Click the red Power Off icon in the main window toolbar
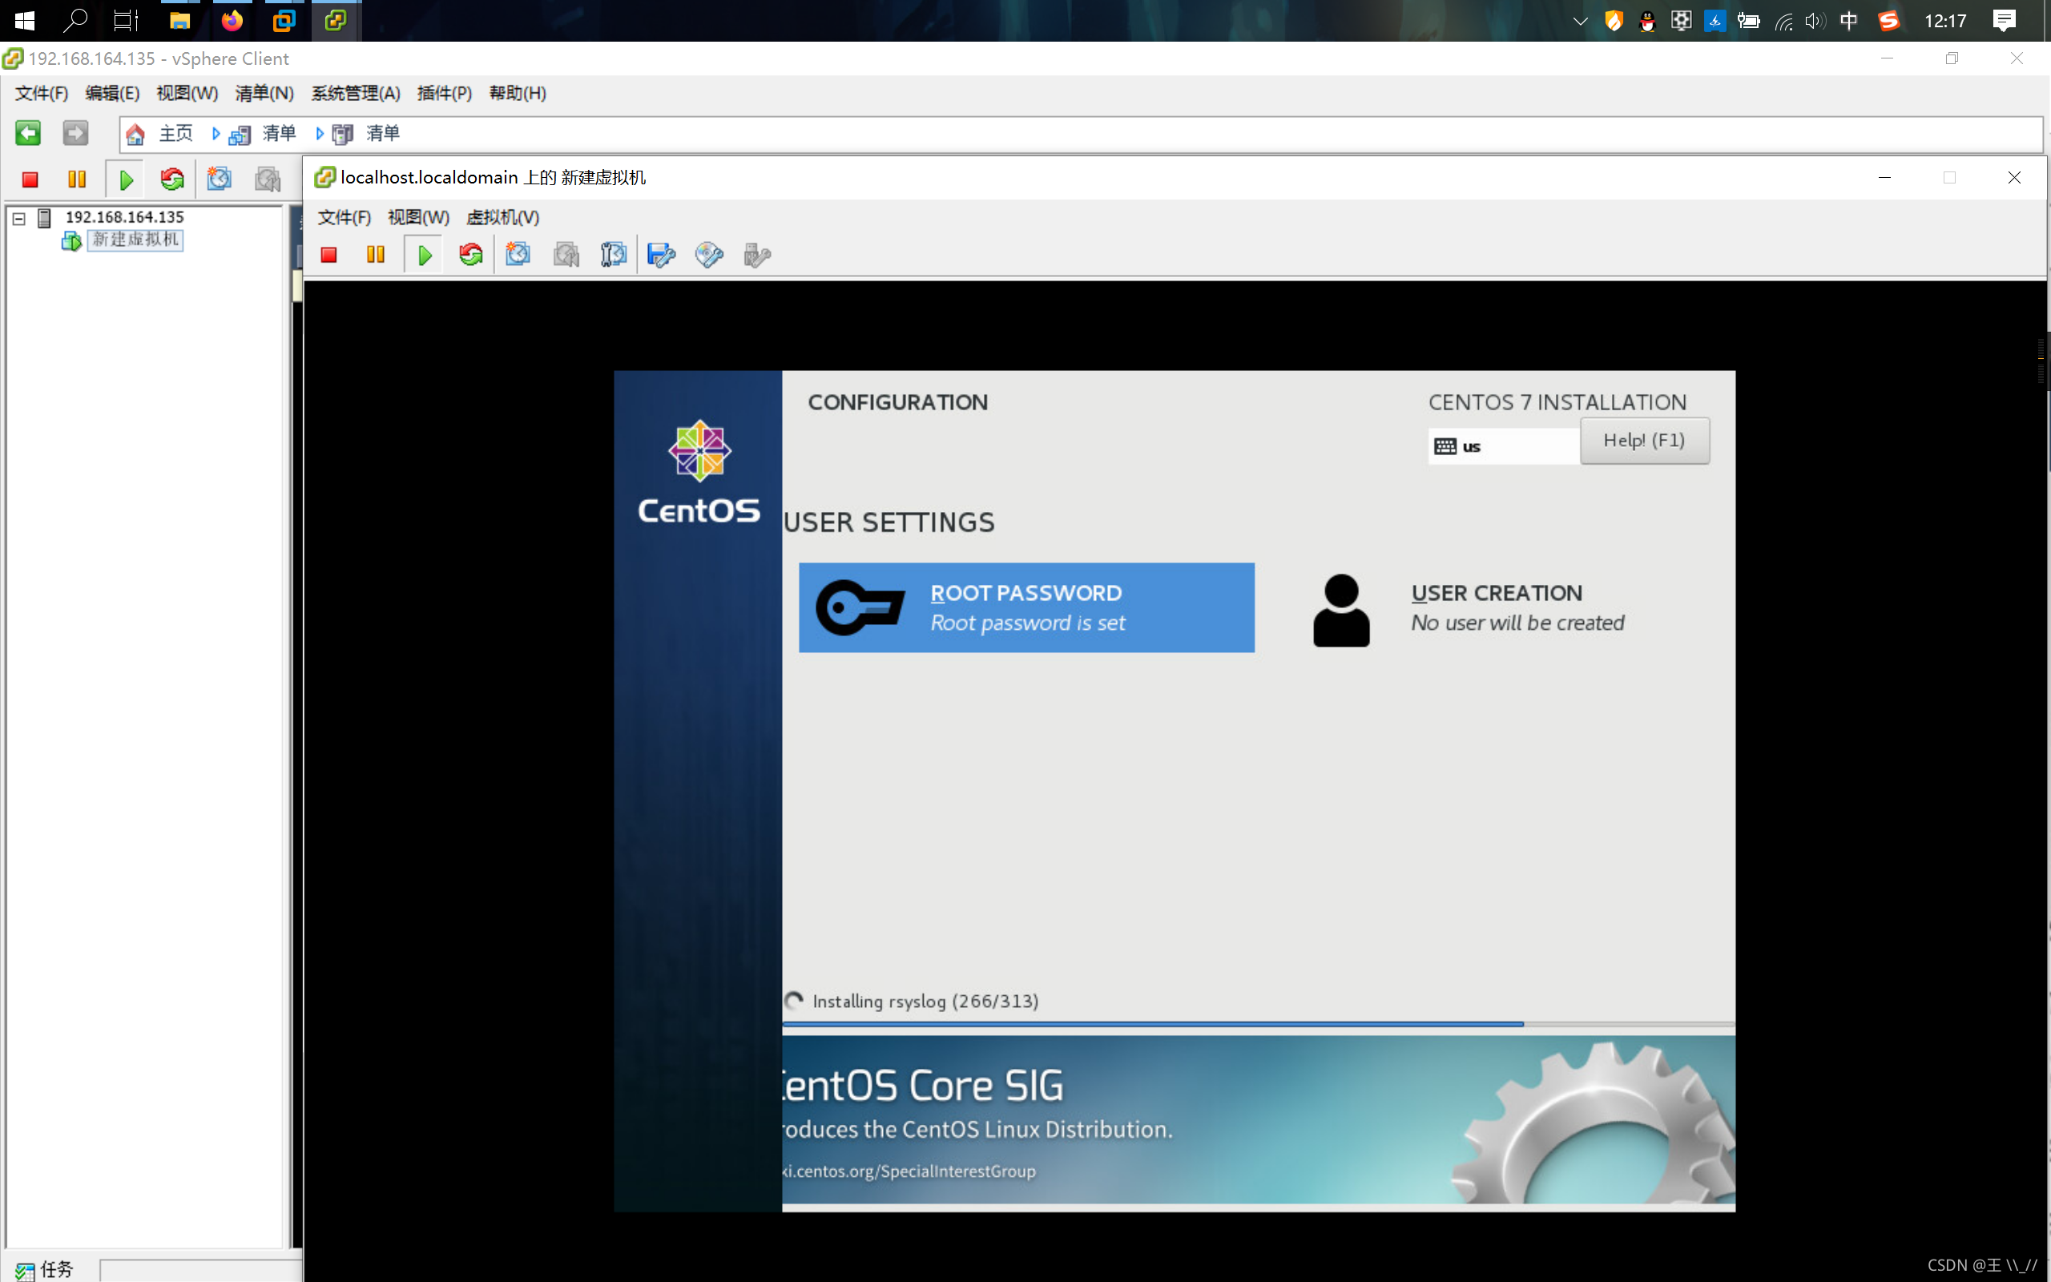Image resolution: width=2051 pixels, height=1282 pixels. point(30,179)
